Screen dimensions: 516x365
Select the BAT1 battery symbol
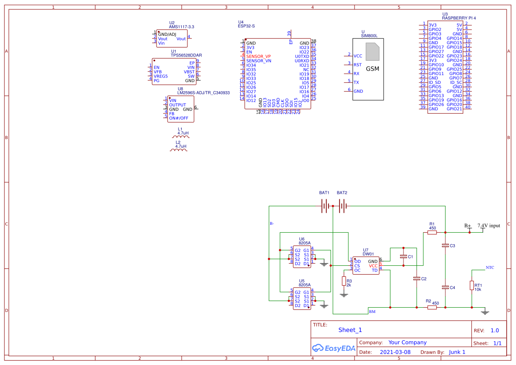[x=325, y=205]
